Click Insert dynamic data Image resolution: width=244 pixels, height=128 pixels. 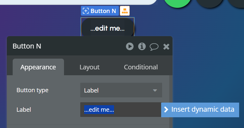tap(200, 110)
